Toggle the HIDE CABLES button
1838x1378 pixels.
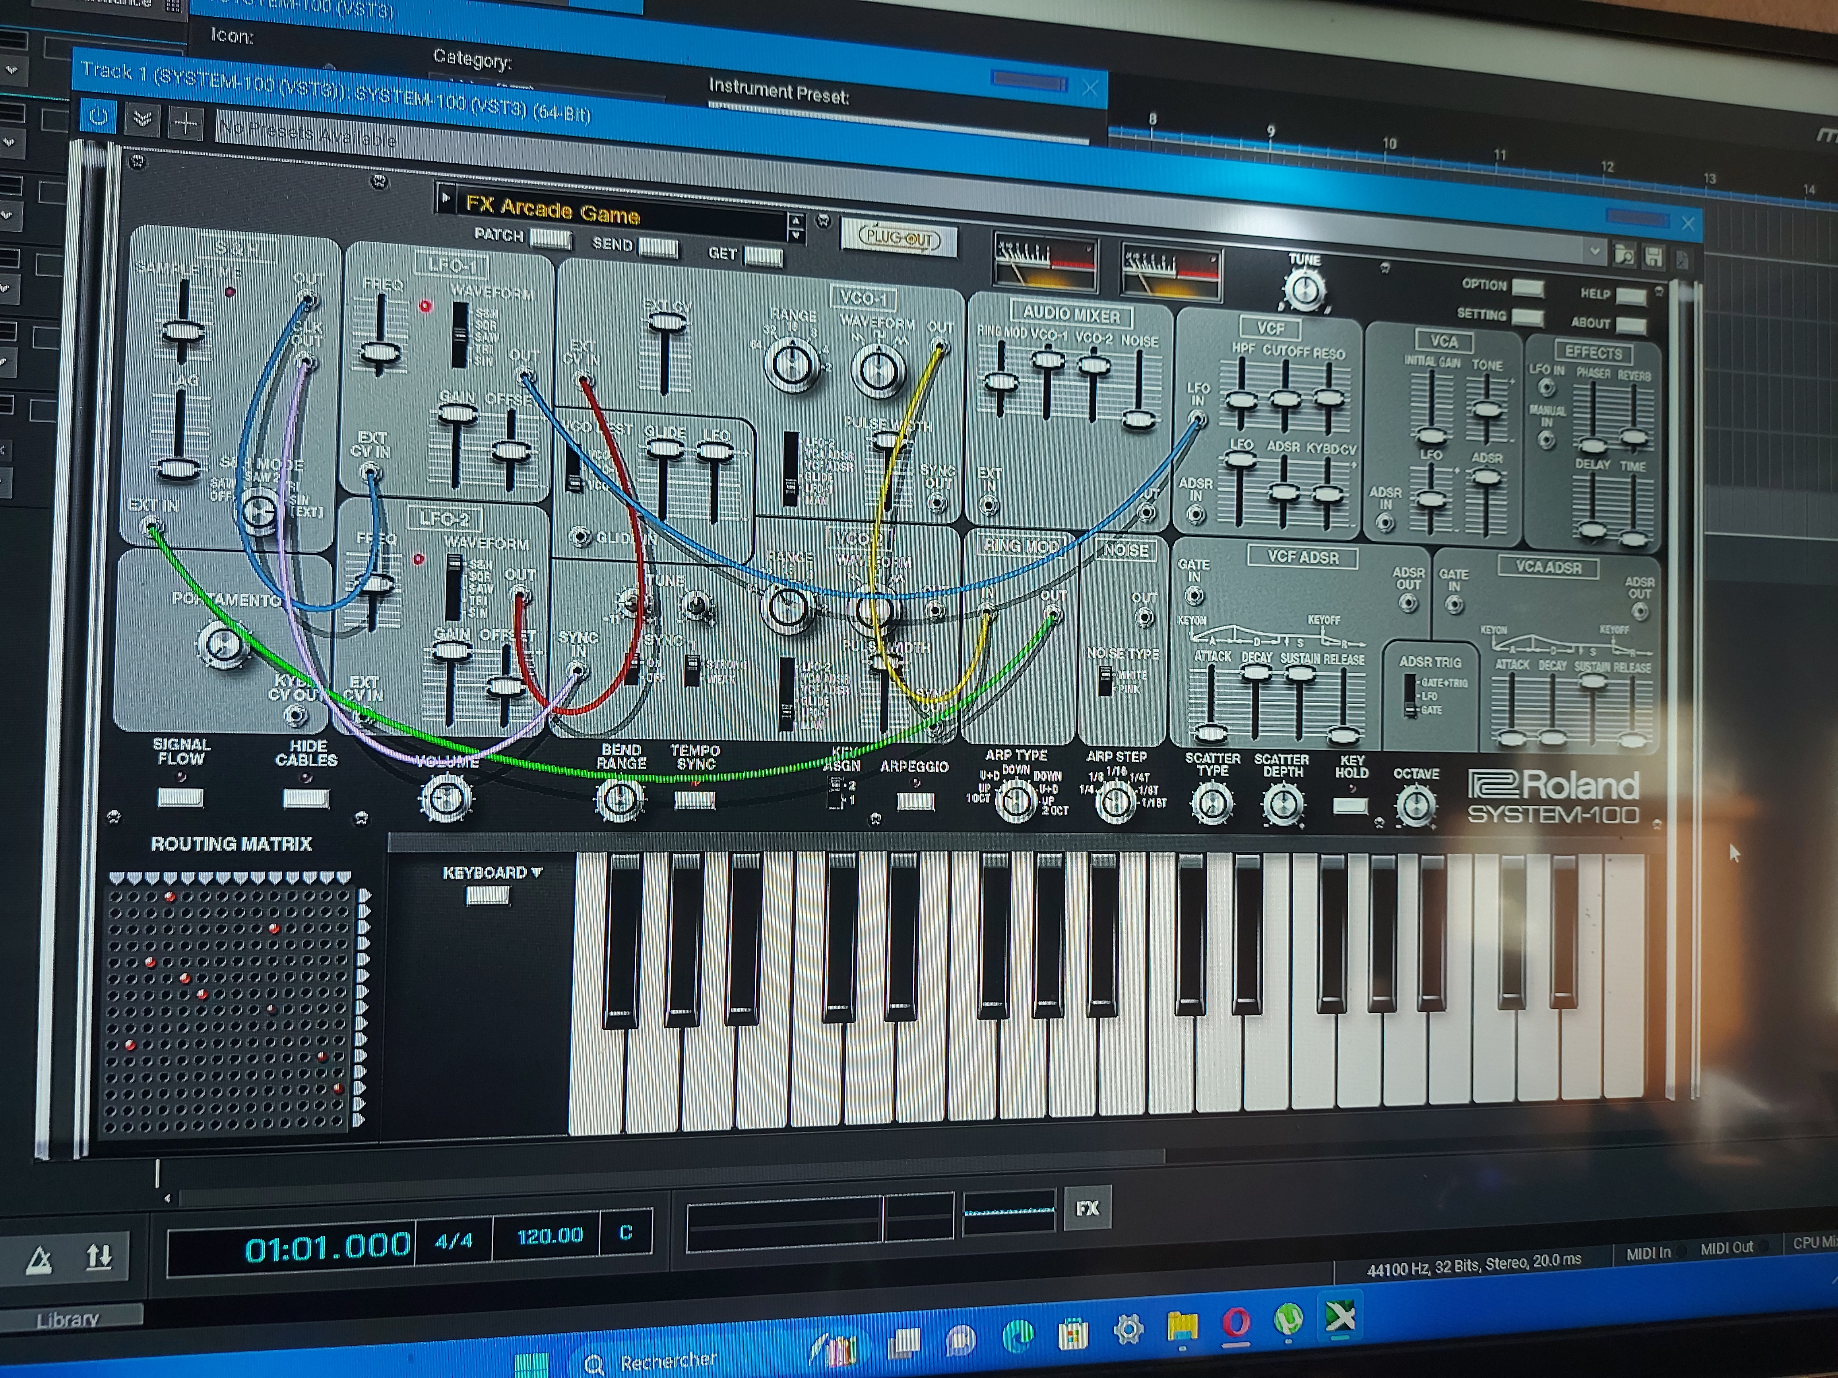(306, 798)
